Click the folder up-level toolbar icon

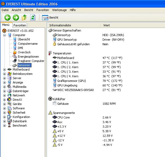click(24, 18)
